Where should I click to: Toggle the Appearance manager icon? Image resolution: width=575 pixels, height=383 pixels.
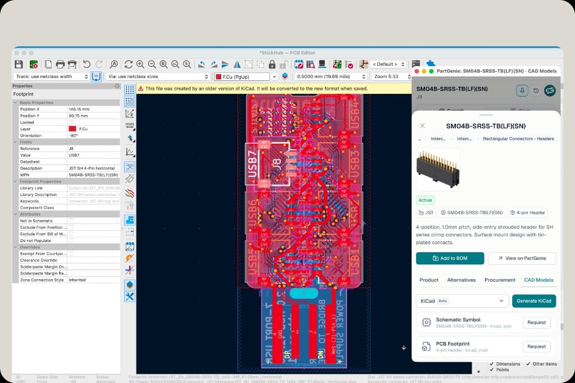130,285
